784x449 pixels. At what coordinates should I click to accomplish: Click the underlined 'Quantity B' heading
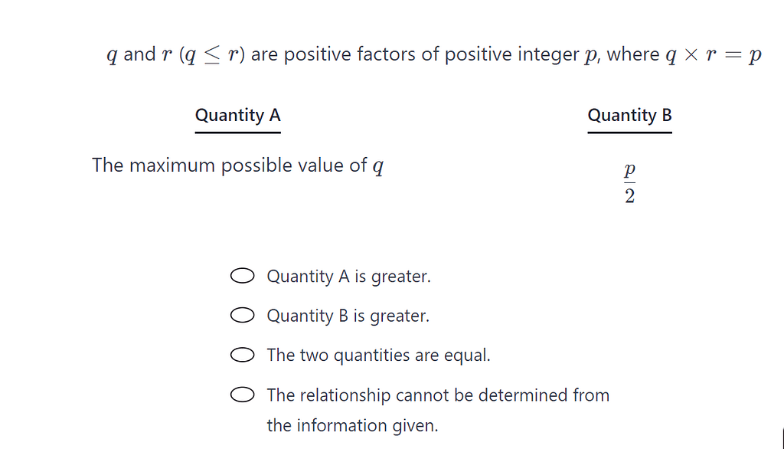pos(629,115)
